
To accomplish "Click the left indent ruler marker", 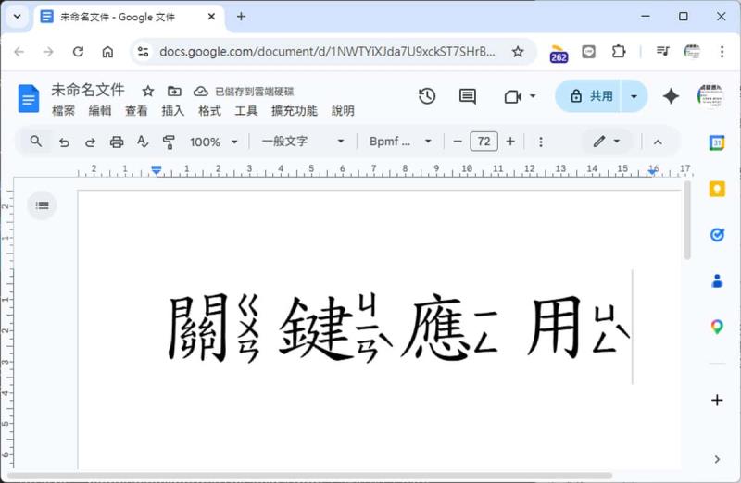I will point(157,170).
